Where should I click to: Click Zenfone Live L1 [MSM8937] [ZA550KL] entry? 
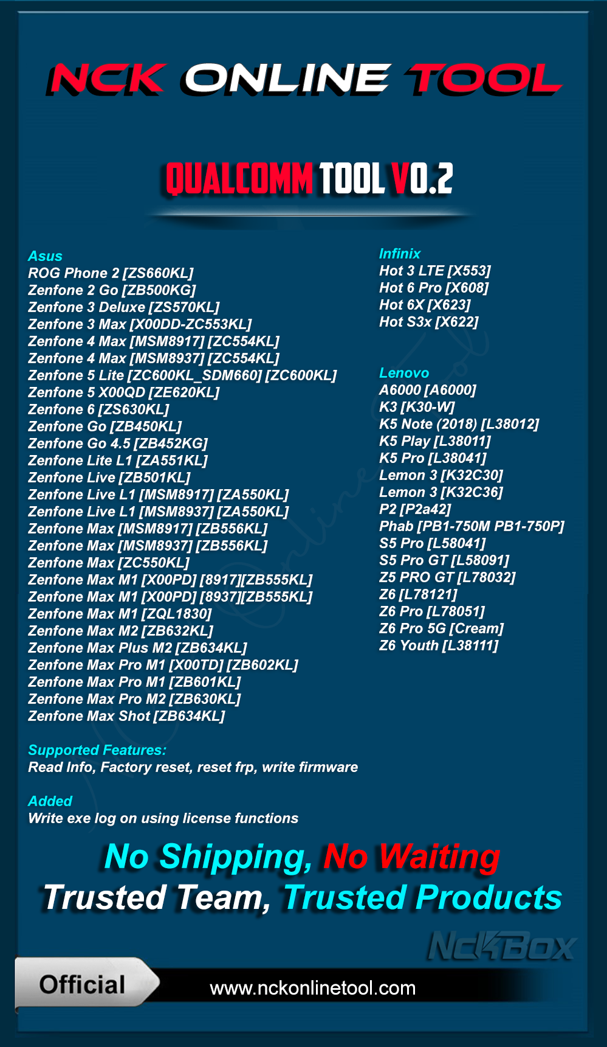click(x=159, y=512)
